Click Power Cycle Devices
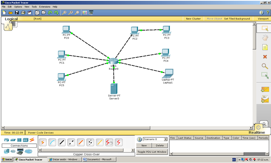Image resolution: width=271 pixels, height=163 pixels. coord(41,132)
